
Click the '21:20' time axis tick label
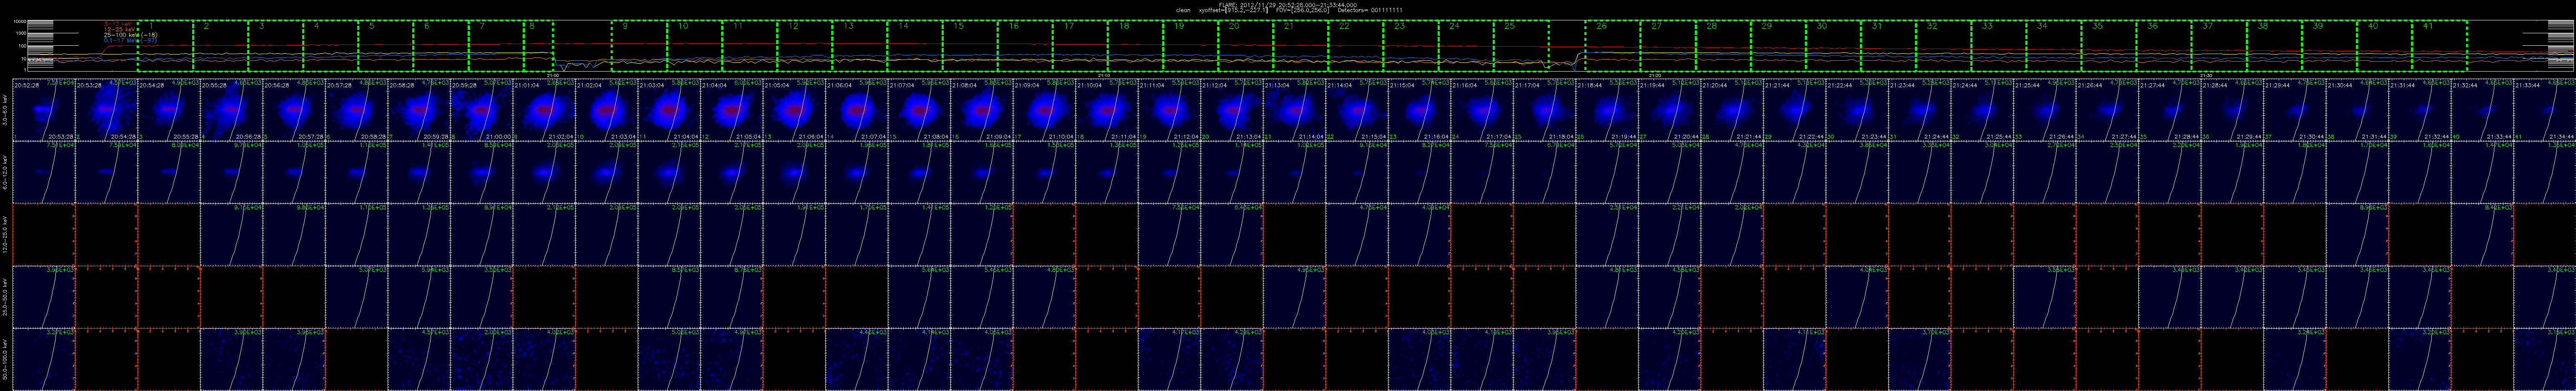[1655, 75]
